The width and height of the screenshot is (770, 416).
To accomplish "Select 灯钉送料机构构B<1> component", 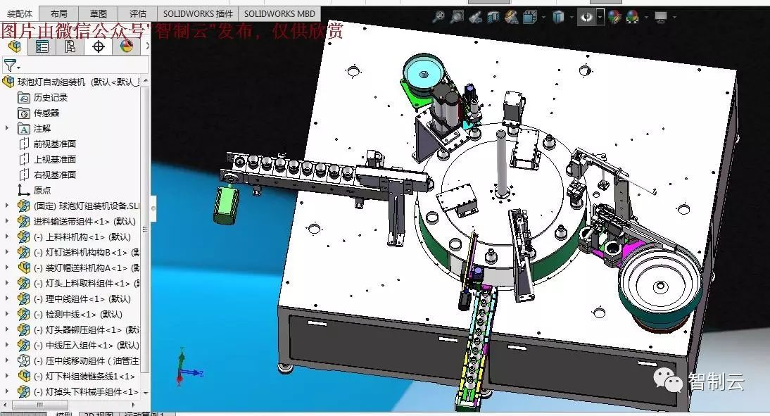I will (x=79, y=253).
